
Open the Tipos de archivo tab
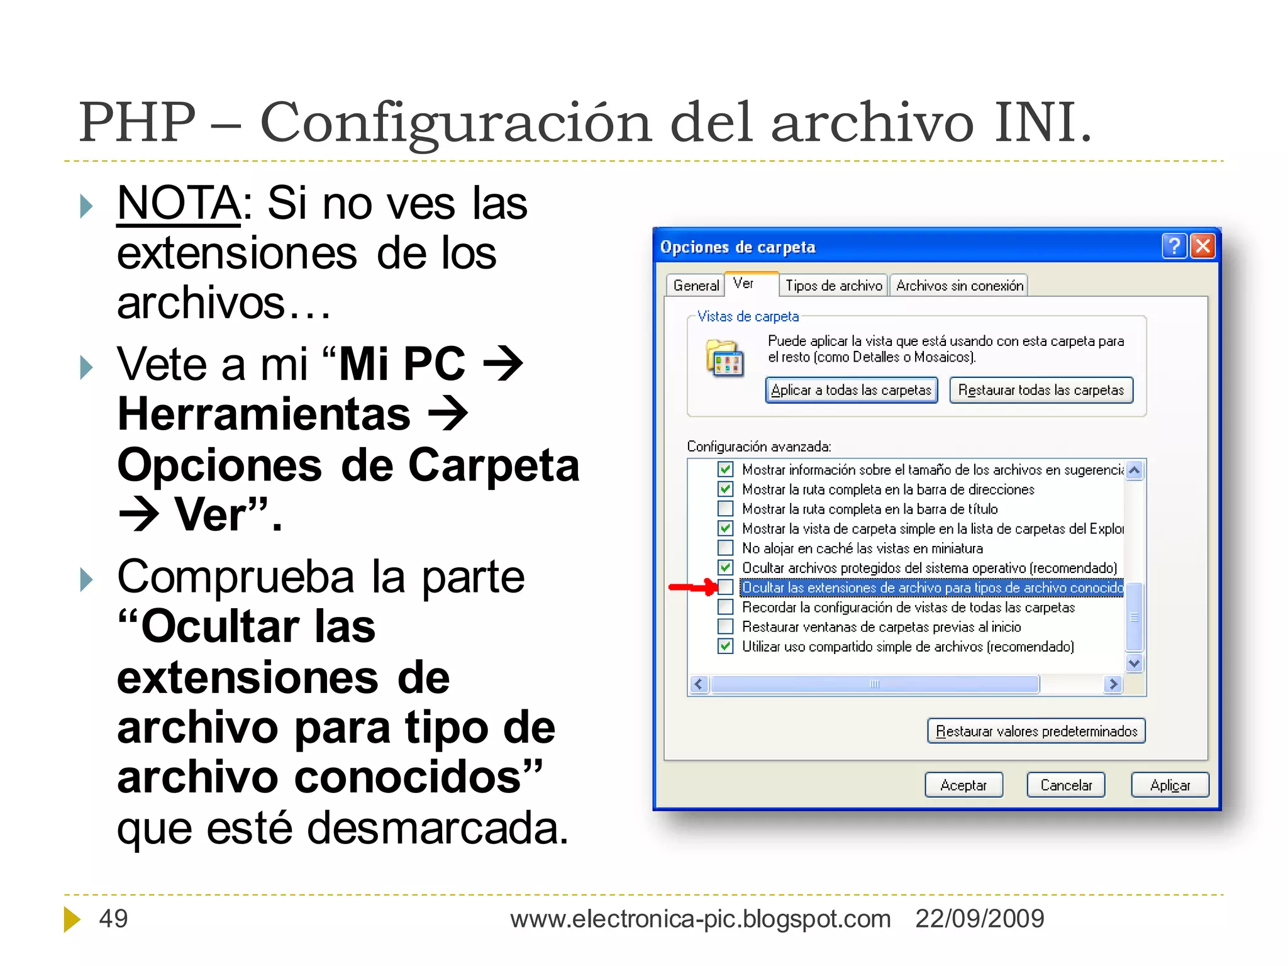click(833, 286)
